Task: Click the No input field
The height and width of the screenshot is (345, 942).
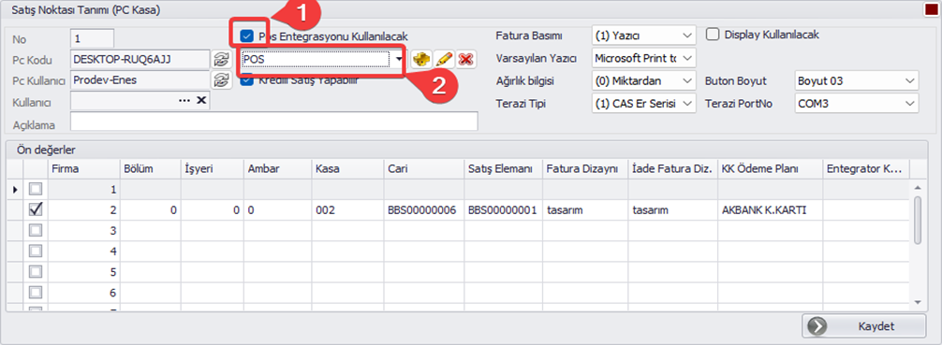Action: click(x=92, y=38)
